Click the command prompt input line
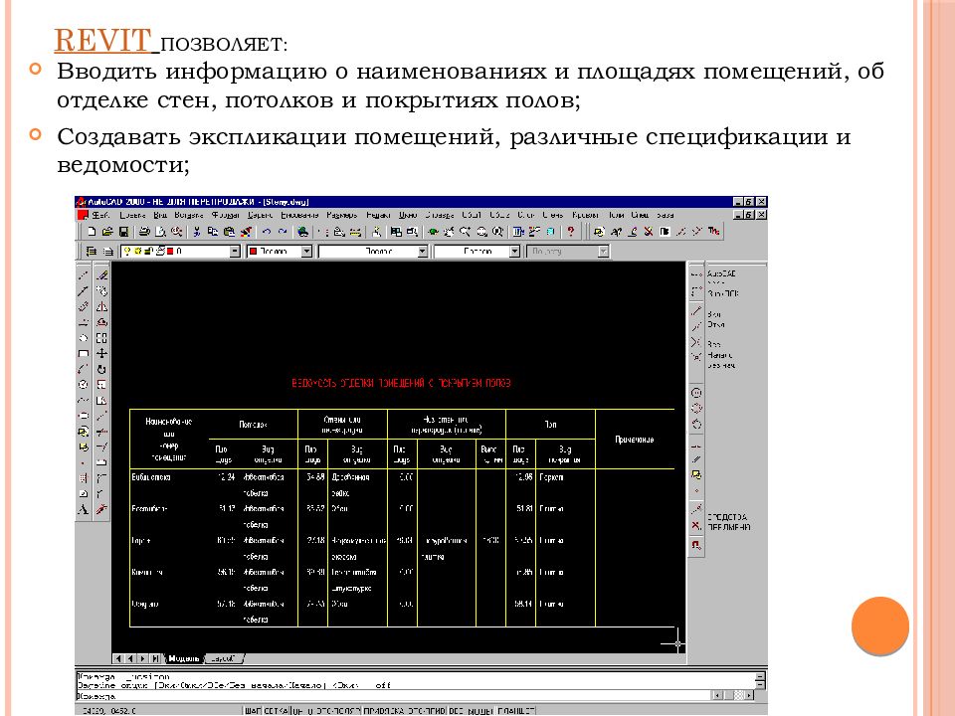 [393, 696]
